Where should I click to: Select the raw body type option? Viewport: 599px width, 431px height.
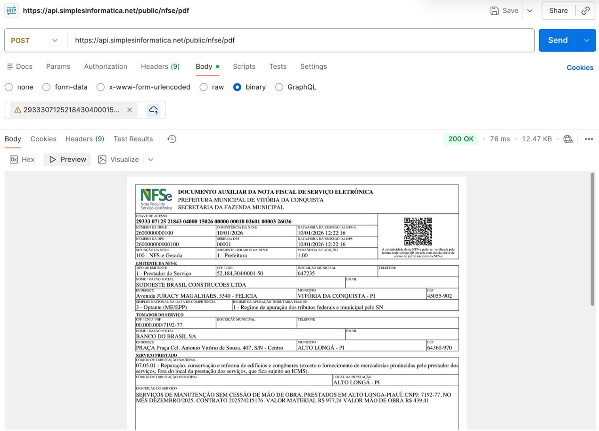204,87
